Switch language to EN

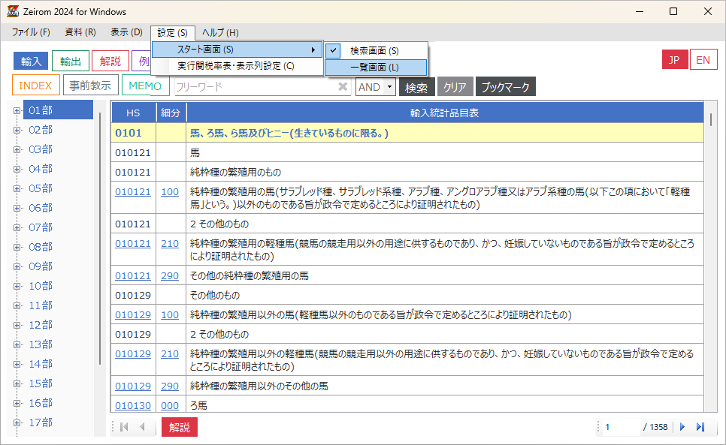(703, 60)
